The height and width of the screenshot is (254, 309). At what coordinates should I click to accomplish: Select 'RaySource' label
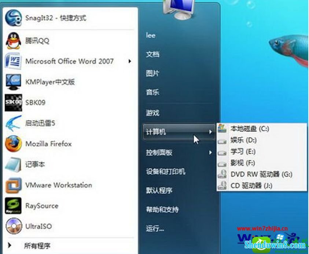[42, 206]
